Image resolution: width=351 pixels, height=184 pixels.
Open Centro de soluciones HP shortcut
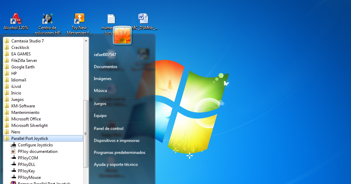[47, 23]
